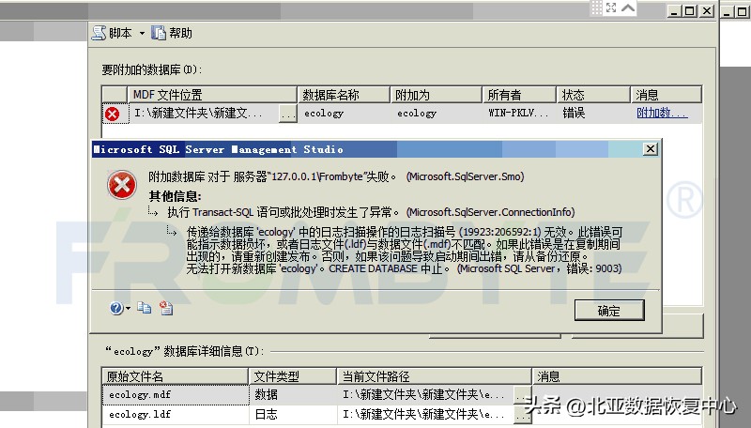Viewport: 751px width, 428px height.
Task: Click the MDF 文件位置 column header
Action: [x=212, y=95]
